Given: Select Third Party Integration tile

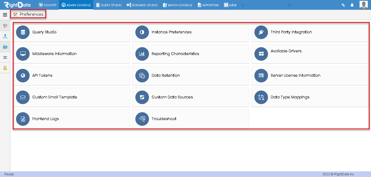Looking at the screenshot, I should pos(310,32).
